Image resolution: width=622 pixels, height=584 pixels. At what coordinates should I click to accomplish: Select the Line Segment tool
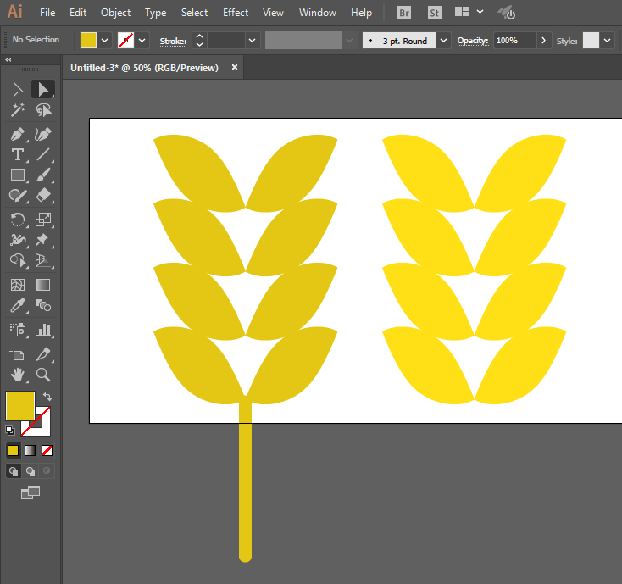(x=43, y=154)
